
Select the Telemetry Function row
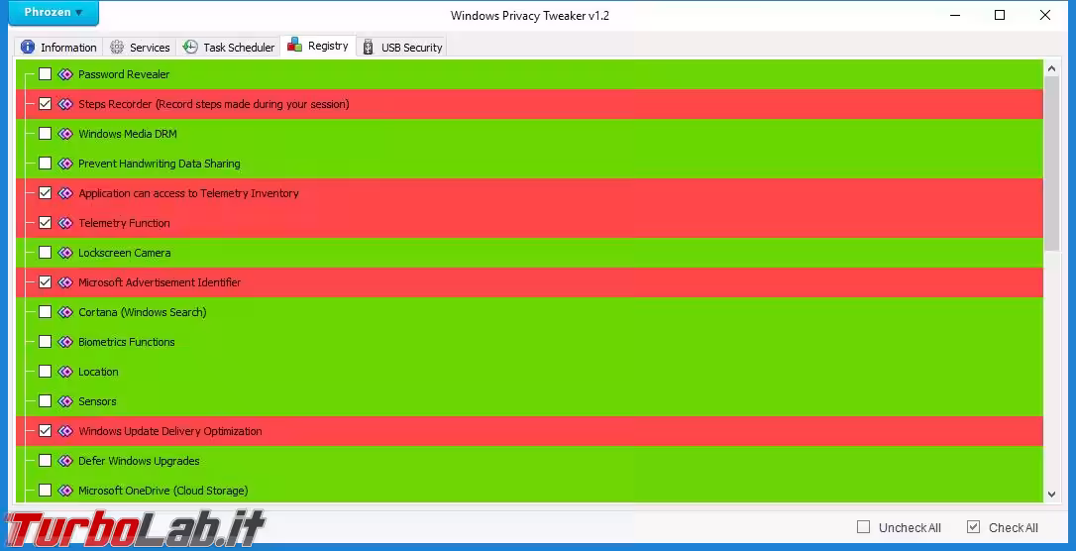pyautogui.click(x=124, y=223)
